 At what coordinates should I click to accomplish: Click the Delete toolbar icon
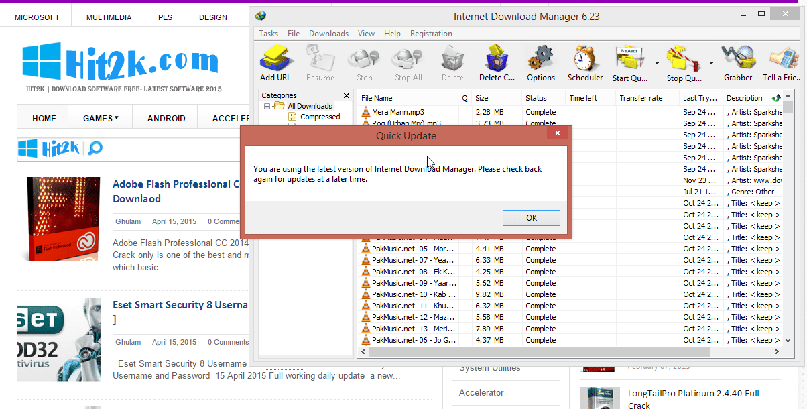[452, 59]
